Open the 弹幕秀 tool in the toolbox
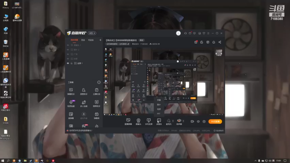290x163 pixels. point(96,116)
